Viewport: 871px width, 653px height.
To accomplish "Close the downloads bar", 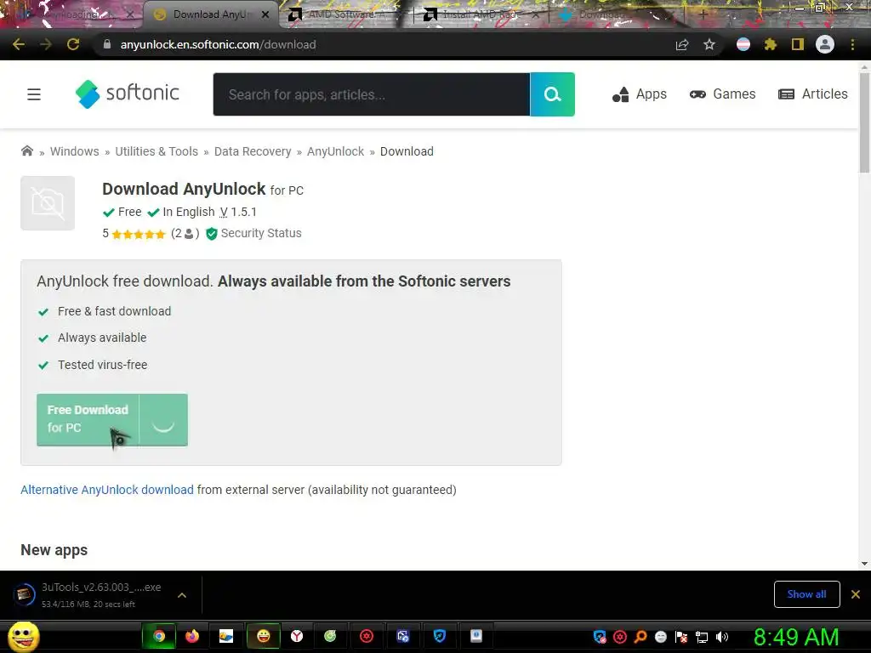I will click(856, 594).
